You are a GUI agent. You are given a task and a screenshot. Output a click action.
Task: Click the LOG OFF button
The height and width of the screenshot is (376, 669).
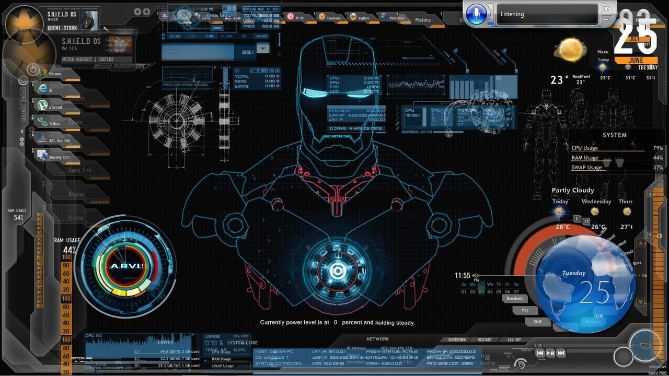point(514,340)
